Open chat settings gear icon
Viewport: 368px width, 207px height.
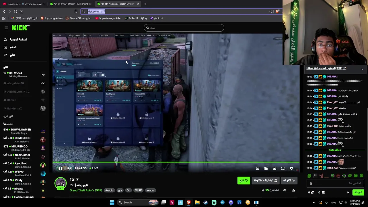click(348, 192)
